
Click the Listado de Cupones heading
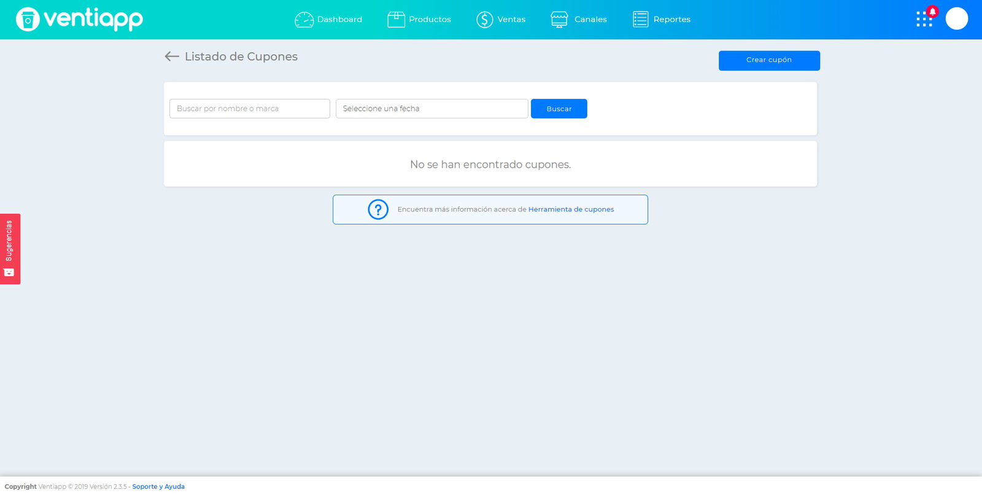pyautogui.click(x=241, y=56)
